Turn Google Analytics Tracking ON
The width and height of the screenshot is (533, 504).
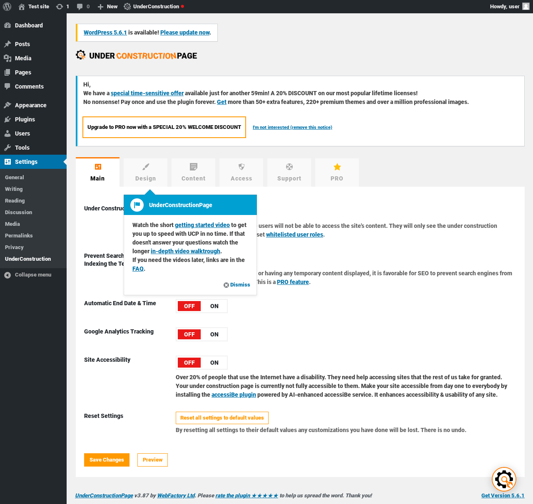point(214,334)
